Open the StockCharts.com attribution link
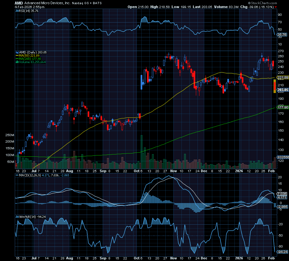289x261 pixels. (262, 3)
